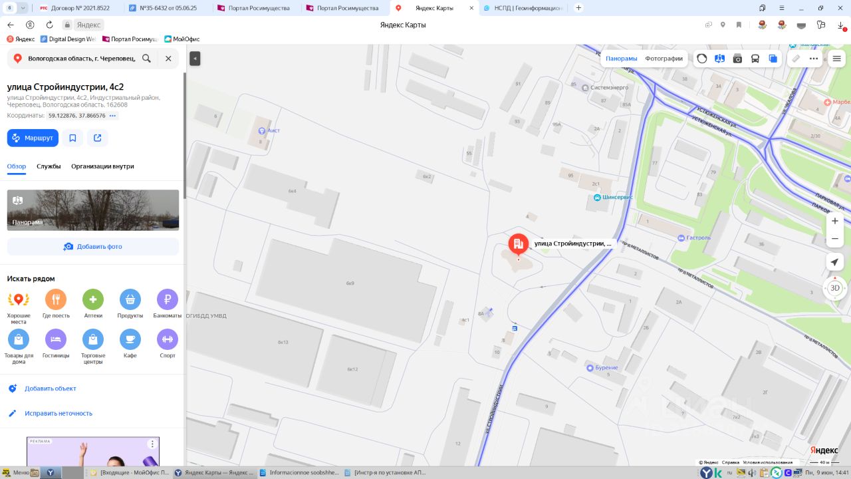Select Аптеки nearby category

point(93,304)
